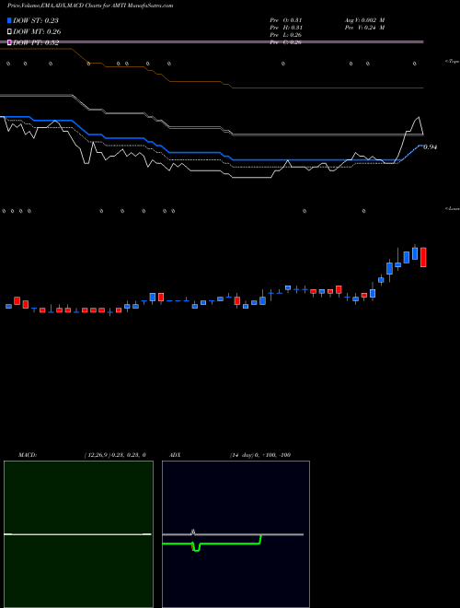Click the white MACD line in the MACD panel

point(77,534)
